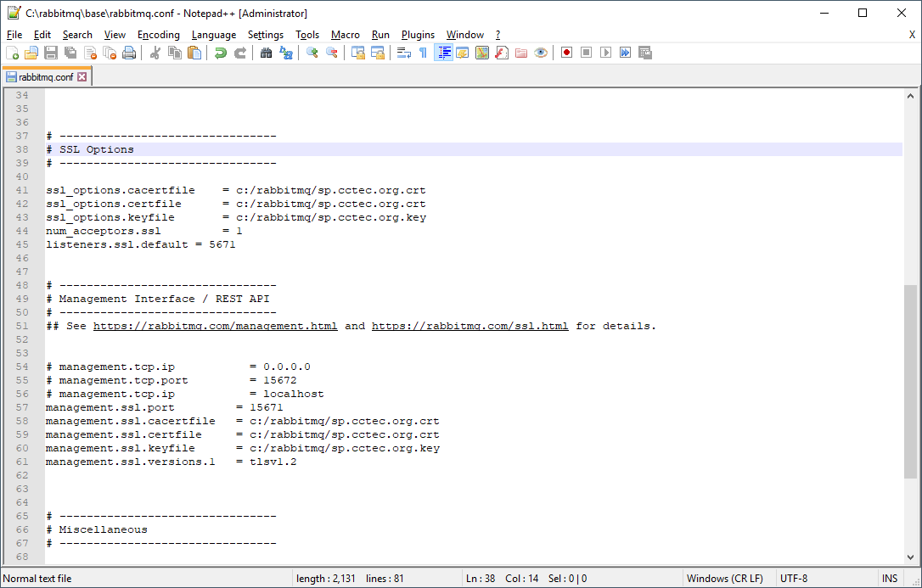Expand the Macro menu
Screen dimensions: 922x588
click(346, 35)
